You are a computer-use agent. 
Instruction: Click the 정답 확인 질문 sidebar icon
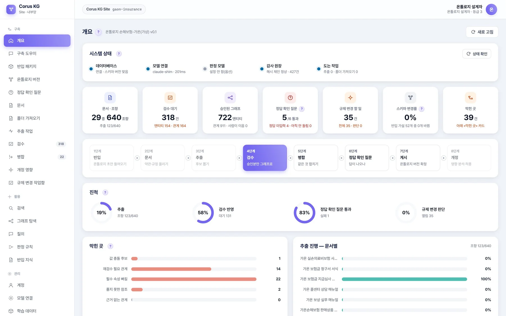tap(11, 92)
